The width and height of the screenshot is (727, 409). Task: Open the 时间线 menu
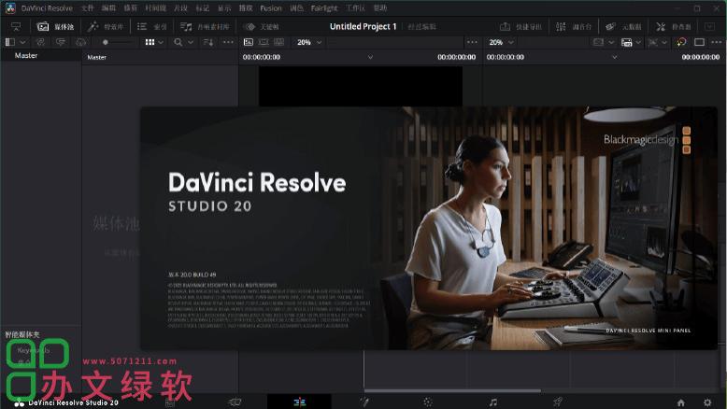(x=155, y=8)
